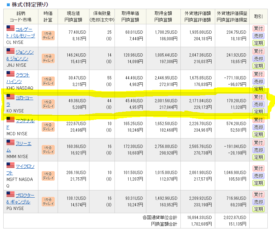Image resolution: width=275 pixels, height=231 pixels.
Task: Click 売却 button for CL row
Action: 258,36
